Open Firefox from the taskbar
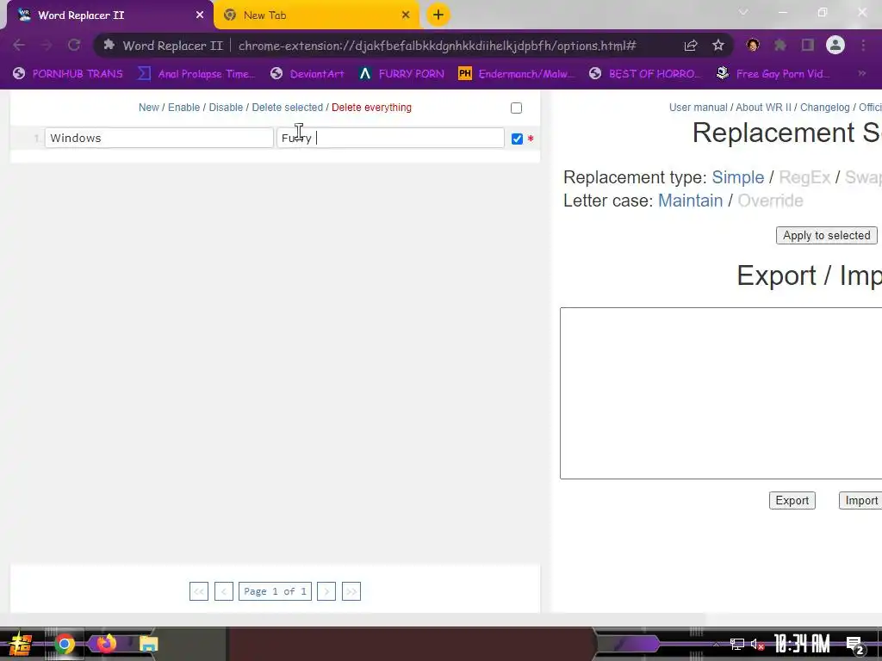 point(106,643)
